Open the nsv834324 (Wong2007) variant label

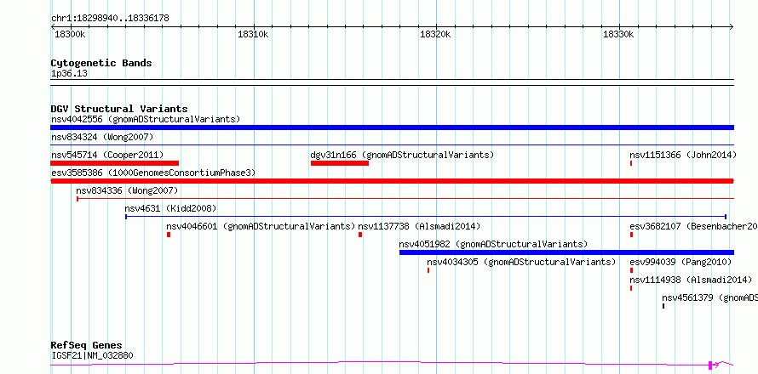(x=102, y=138)
